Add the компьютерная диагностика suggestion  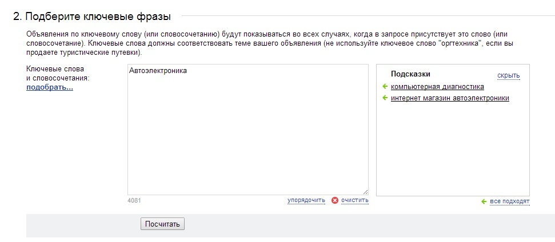437,87
